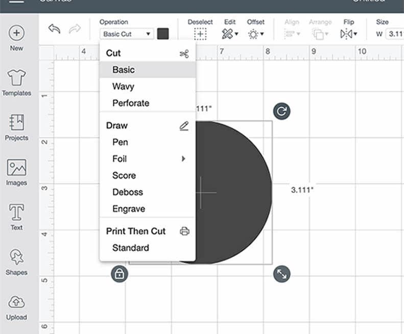Open the Projects panel
The width and height of the screenshot is (404, 334).
coord(16,127)
